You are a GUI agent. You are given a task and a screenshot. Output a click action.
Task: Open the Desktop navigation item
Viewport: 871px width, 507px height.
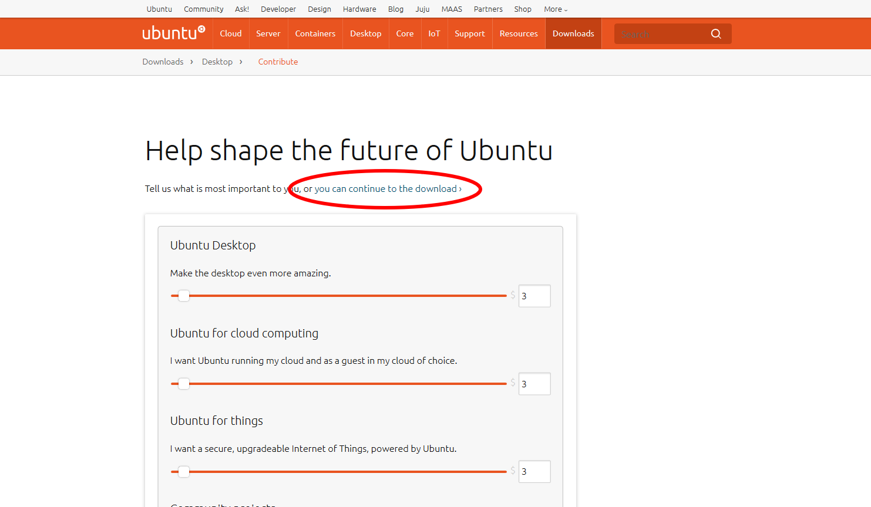pos(366,33)
